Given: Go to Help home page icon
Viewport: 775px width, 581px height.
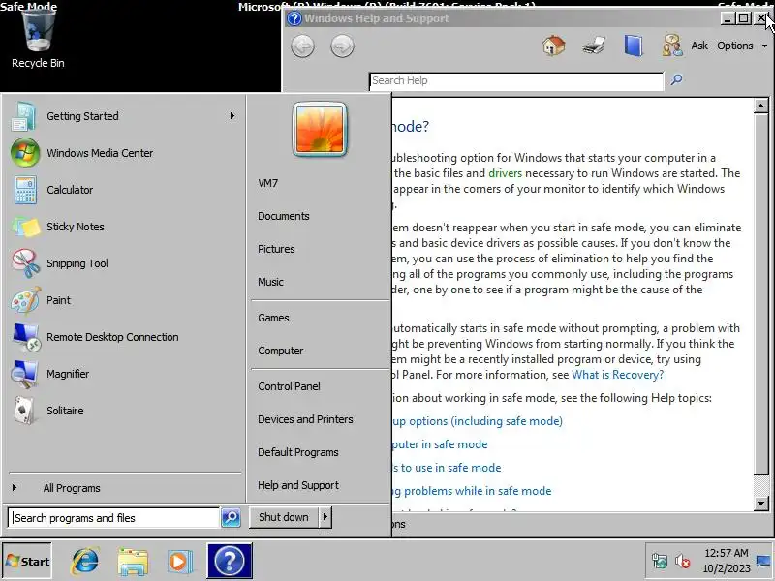Looking at the screenshot, I should [x=554, y=46].
